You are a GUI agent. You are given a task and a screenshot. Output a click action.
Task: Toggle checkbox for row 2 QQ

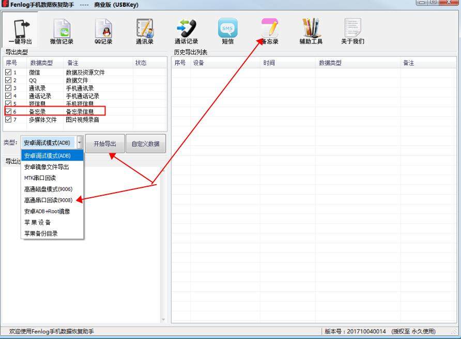click(8, 80)
